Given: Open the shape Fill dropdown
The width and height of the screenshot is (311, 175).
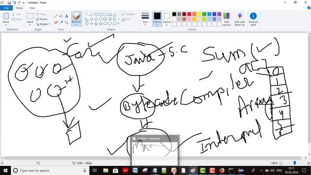Looking at the screenshot, I should coord(127,19).
